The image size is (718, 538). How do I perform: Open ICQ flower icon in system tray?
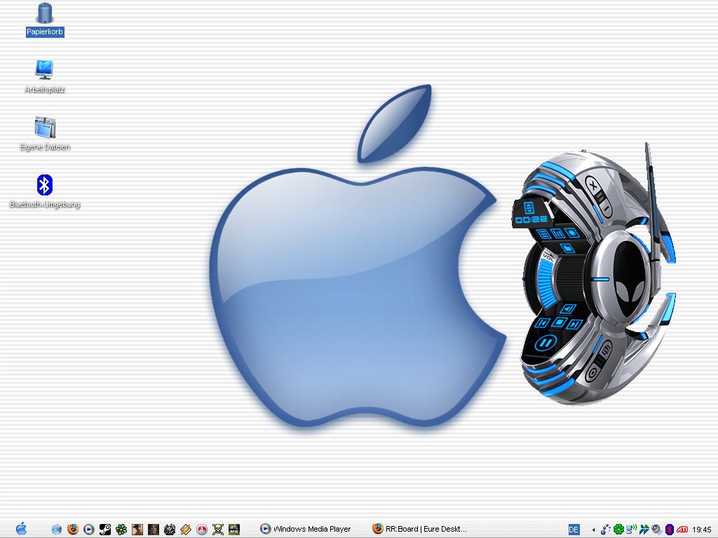point(618,530)
